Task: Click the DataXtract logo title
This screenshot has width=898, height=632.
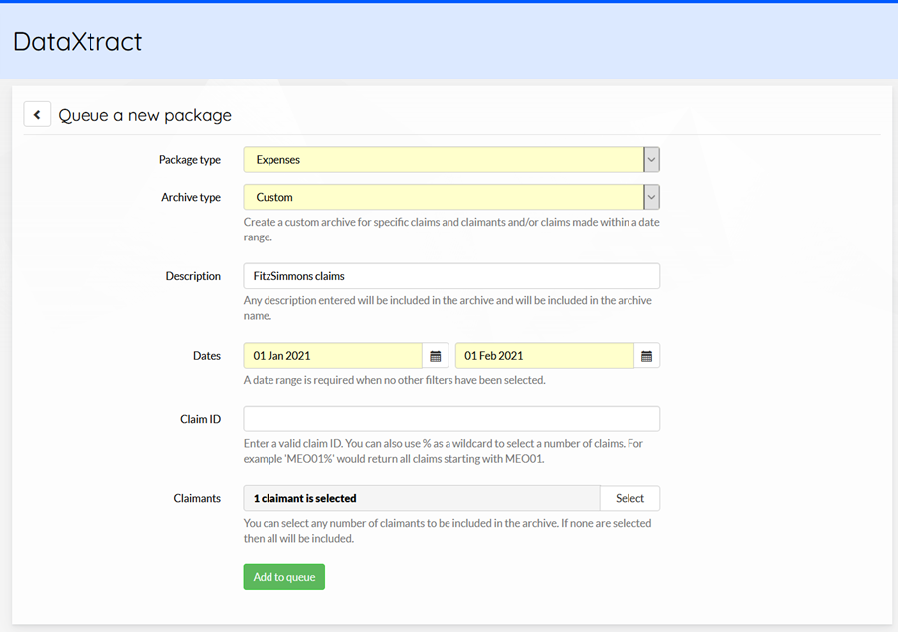Action: (78, 41)
